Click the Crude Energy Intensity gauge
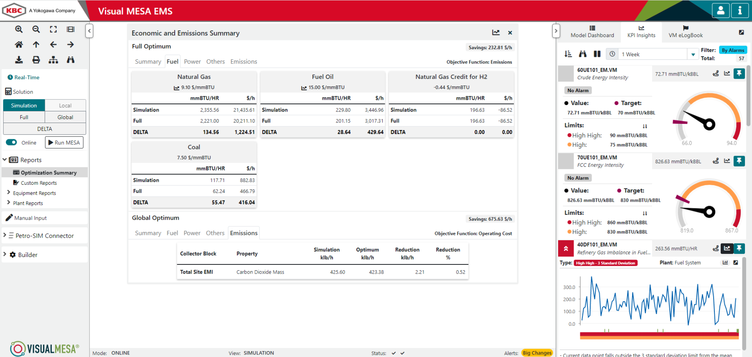The image size is (752, 357). tap(709, 120)
